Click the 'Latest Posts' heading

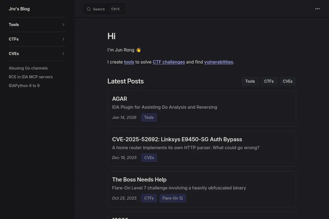(x=126, y=81)
